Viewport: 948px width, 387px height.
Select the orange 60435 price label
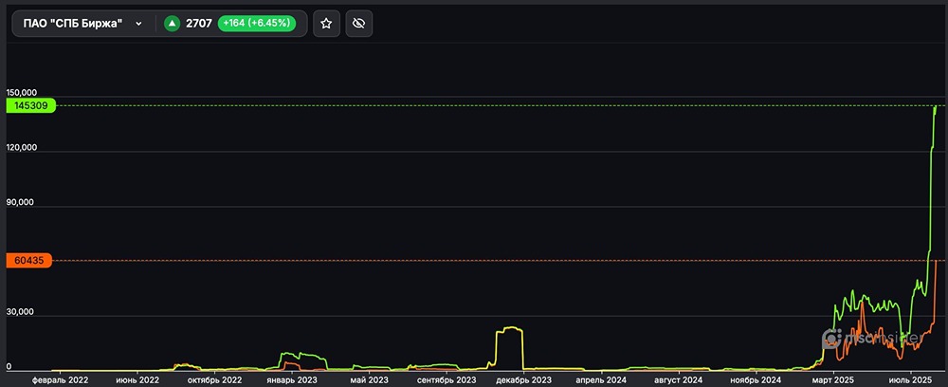point(30,260)
